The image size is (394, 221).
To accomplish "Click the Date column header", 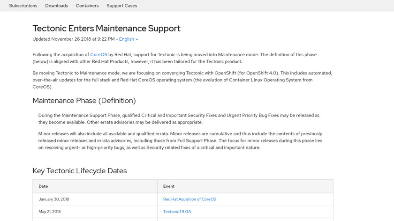I will pyautogui.click(x=43, y=186).
